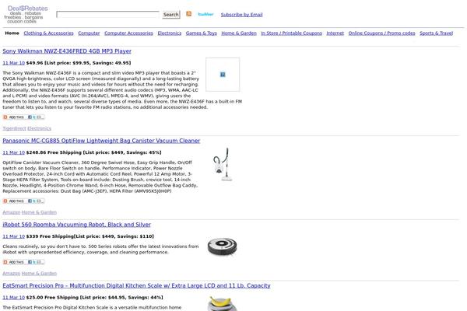Screen dimensions: 467x311
Task: Open Panasonic MC-CG885 vacuum deal title
Action: tap(101, 141)
